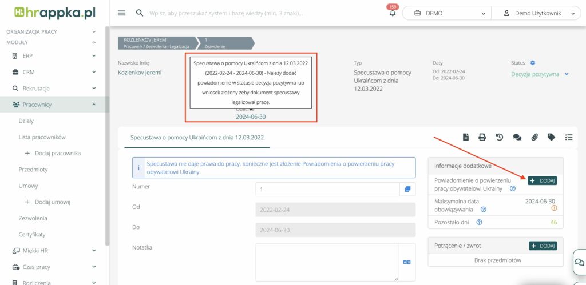The height and width of the screenshot is (285, 586).
Task: Open Lista pracowników in the sidebar
Action: [42, 137]
